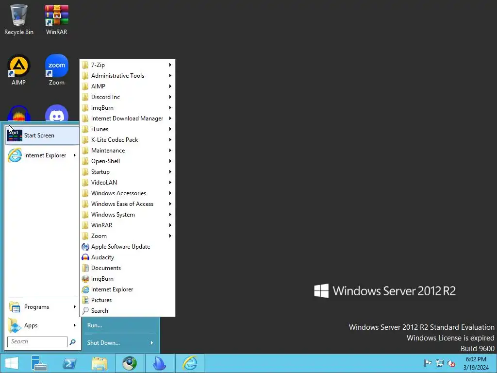Open the Windows System folder

click(x=127, y=215)
